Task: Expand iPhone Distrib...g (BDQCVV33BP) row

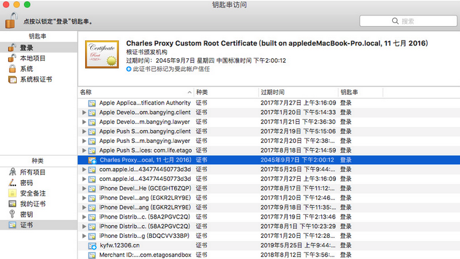Action: coord(84,236)
